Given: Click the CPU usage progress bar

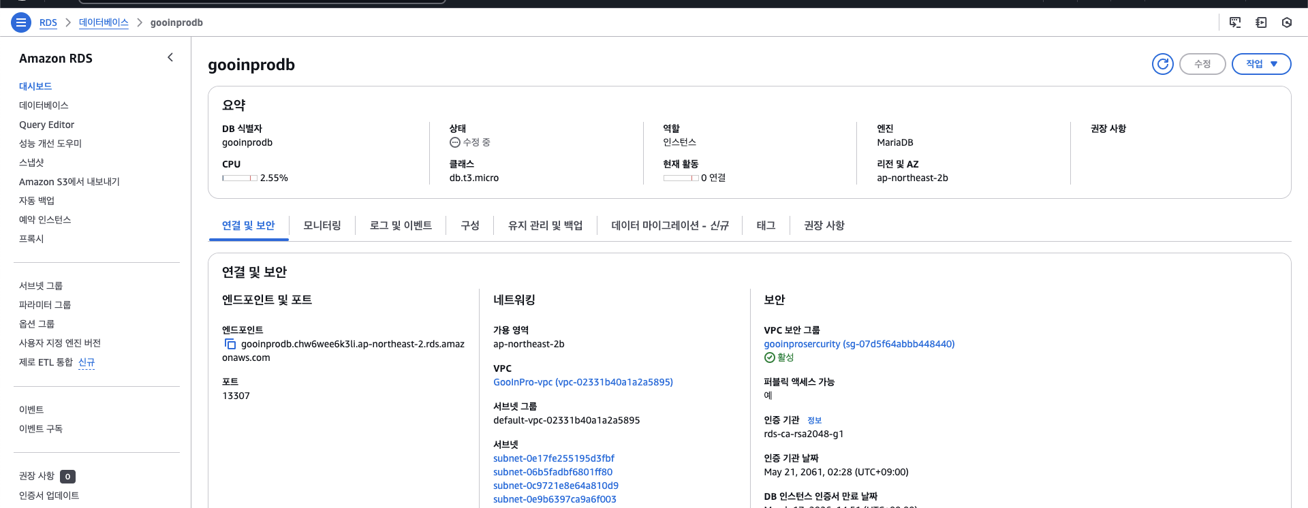Looking at the screenshot, I should 240,178.
